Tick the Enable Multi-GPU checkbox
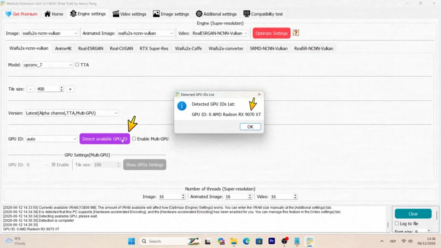 click(x=134, y=139)
